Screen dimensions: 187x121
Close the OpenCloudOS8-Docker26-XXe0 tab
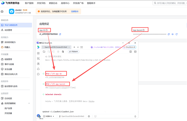[x=69, y=47]
